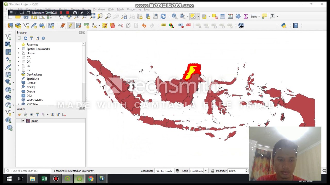Click New GeoPackage Layer icon
330x185 pixels.
(18, 25)
